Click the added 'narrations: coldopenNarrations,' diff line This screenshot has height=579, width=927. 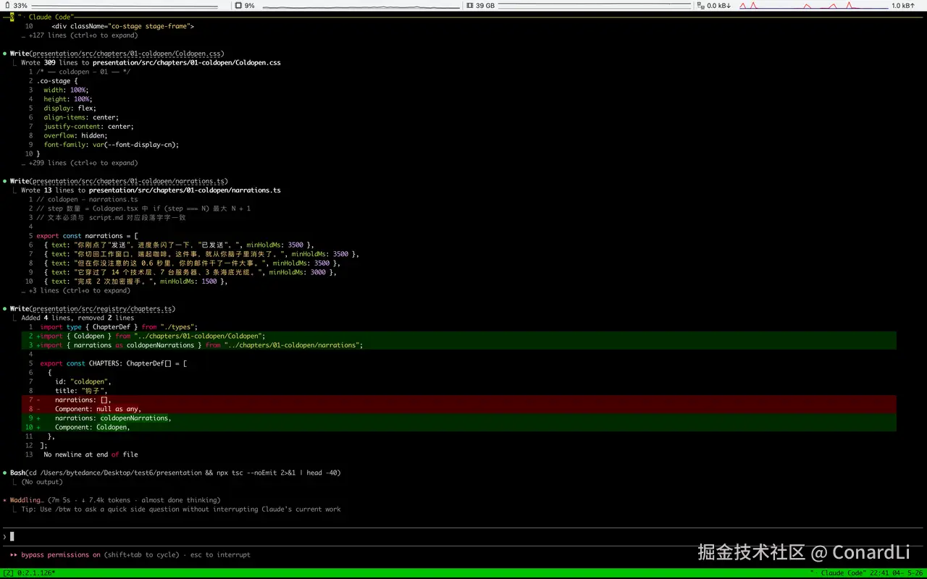coord(459,418)
